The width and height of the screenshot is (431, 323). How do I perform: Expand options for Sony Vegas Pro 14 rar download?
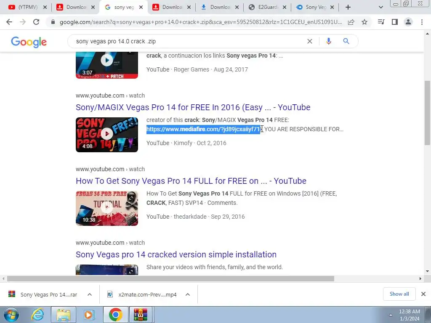(x=90, y=294)
